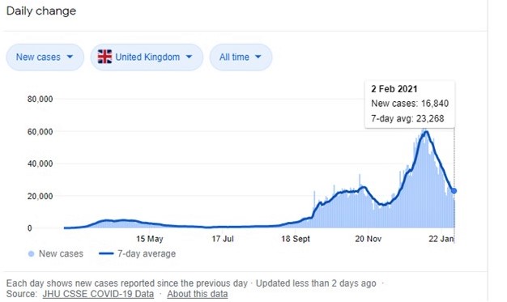Click the 80,000 y-axis label
The image size is (507, 302).
(40, 99)
